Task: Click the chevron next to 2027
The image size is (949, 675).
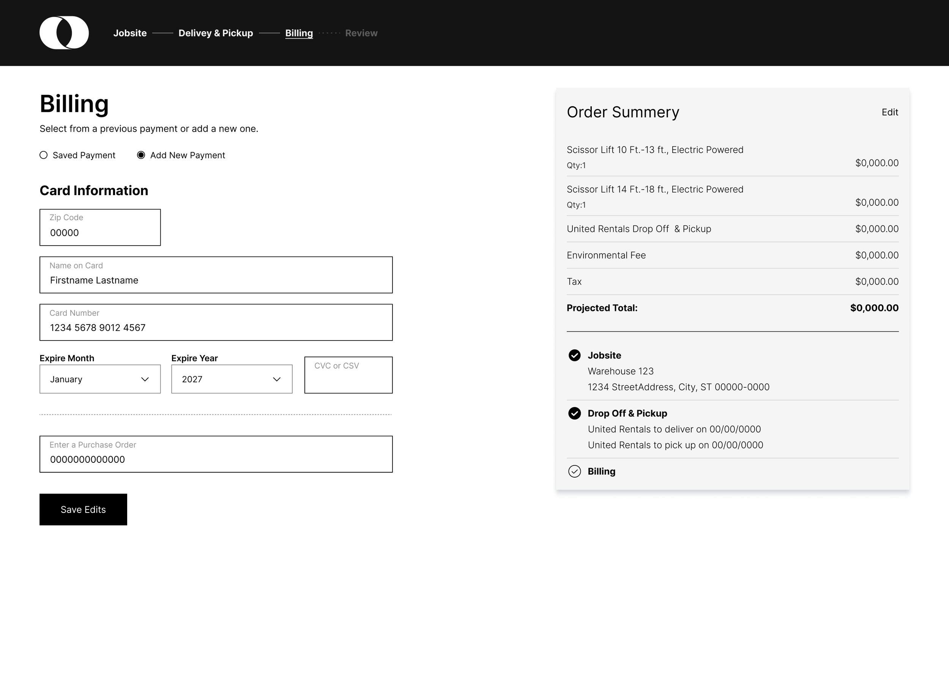Action: point(277,379)
